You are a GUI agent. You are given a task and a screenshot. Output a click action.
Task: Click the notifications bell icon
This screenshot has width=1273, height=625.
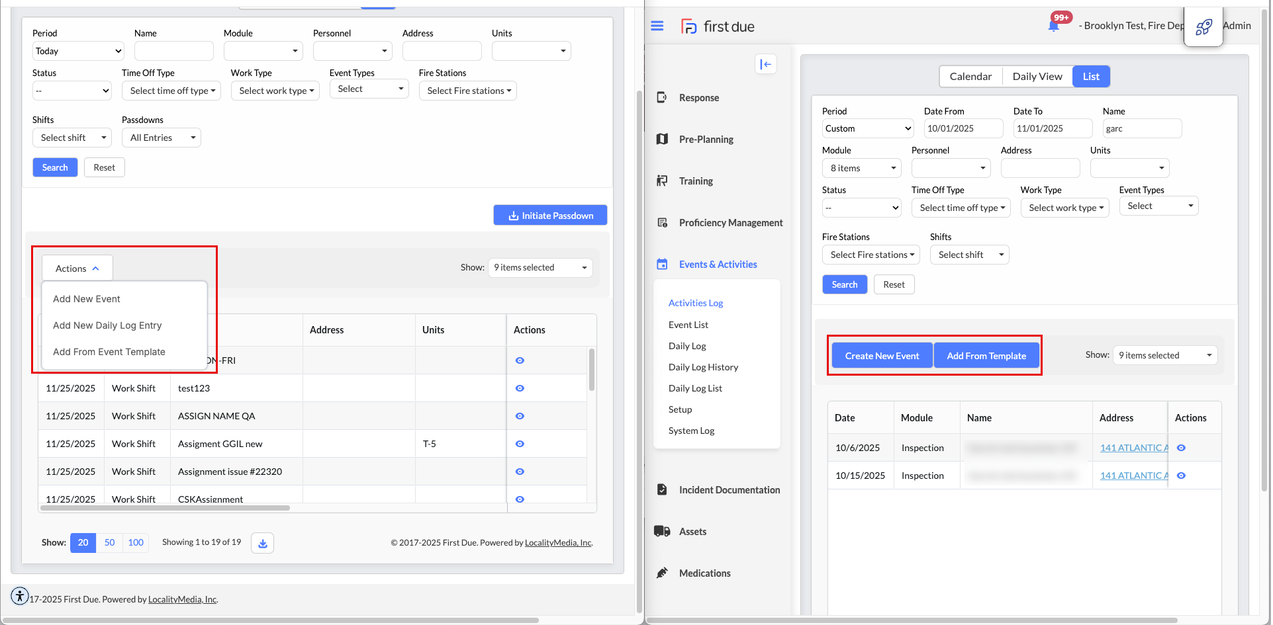click(1053, 26)
